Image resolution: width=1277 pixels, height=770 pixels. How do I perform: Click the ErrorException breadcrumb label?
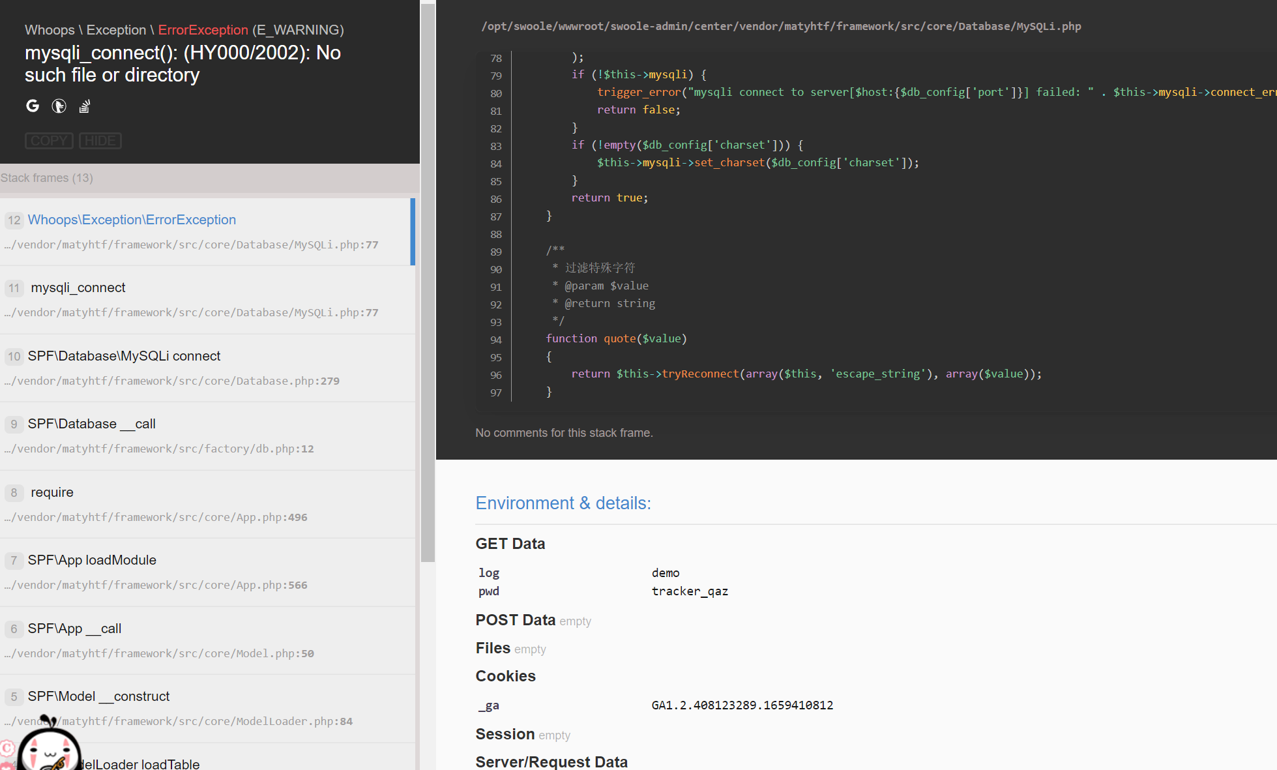click(202, 29)
